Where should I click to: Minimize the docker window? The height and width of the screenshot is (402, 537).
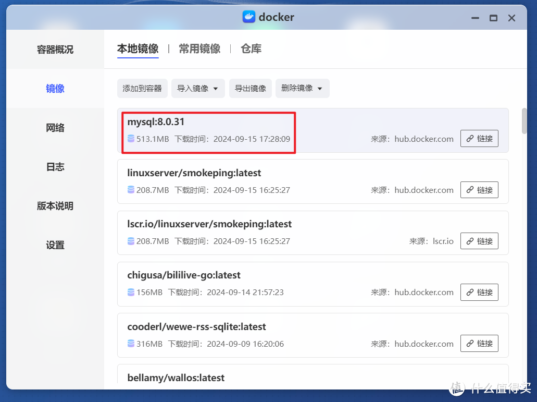[475, 18]
